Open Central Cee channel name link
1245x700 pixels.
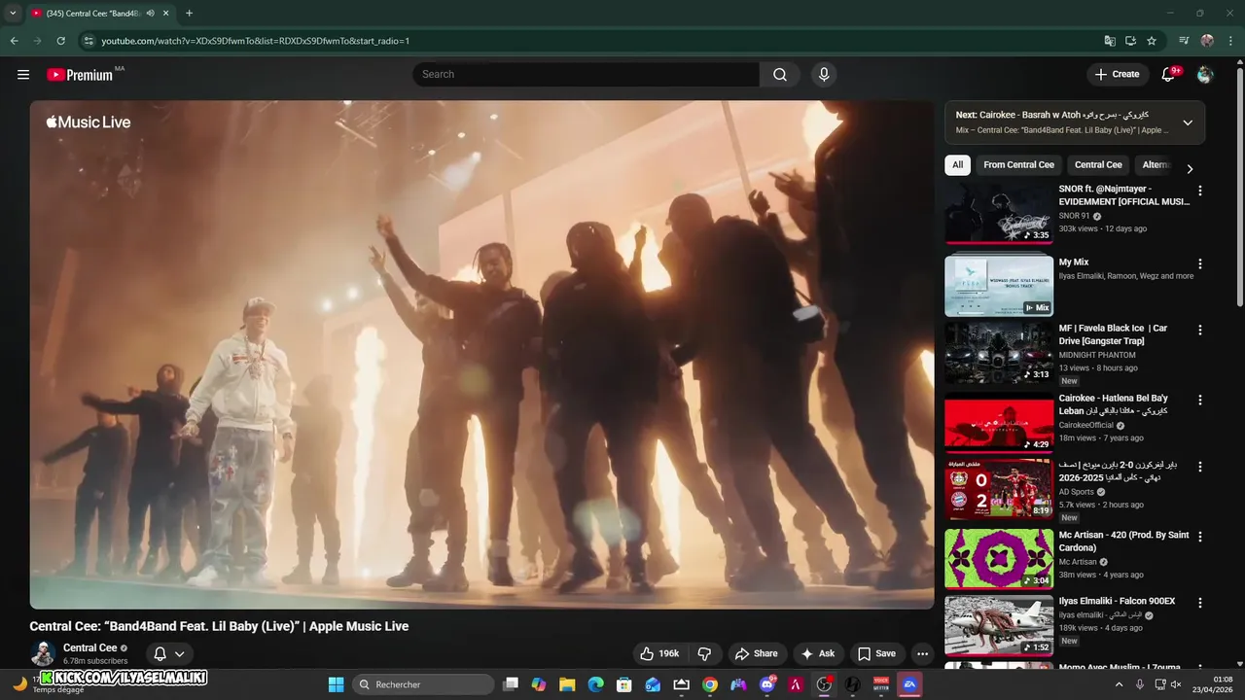[90, 647]
